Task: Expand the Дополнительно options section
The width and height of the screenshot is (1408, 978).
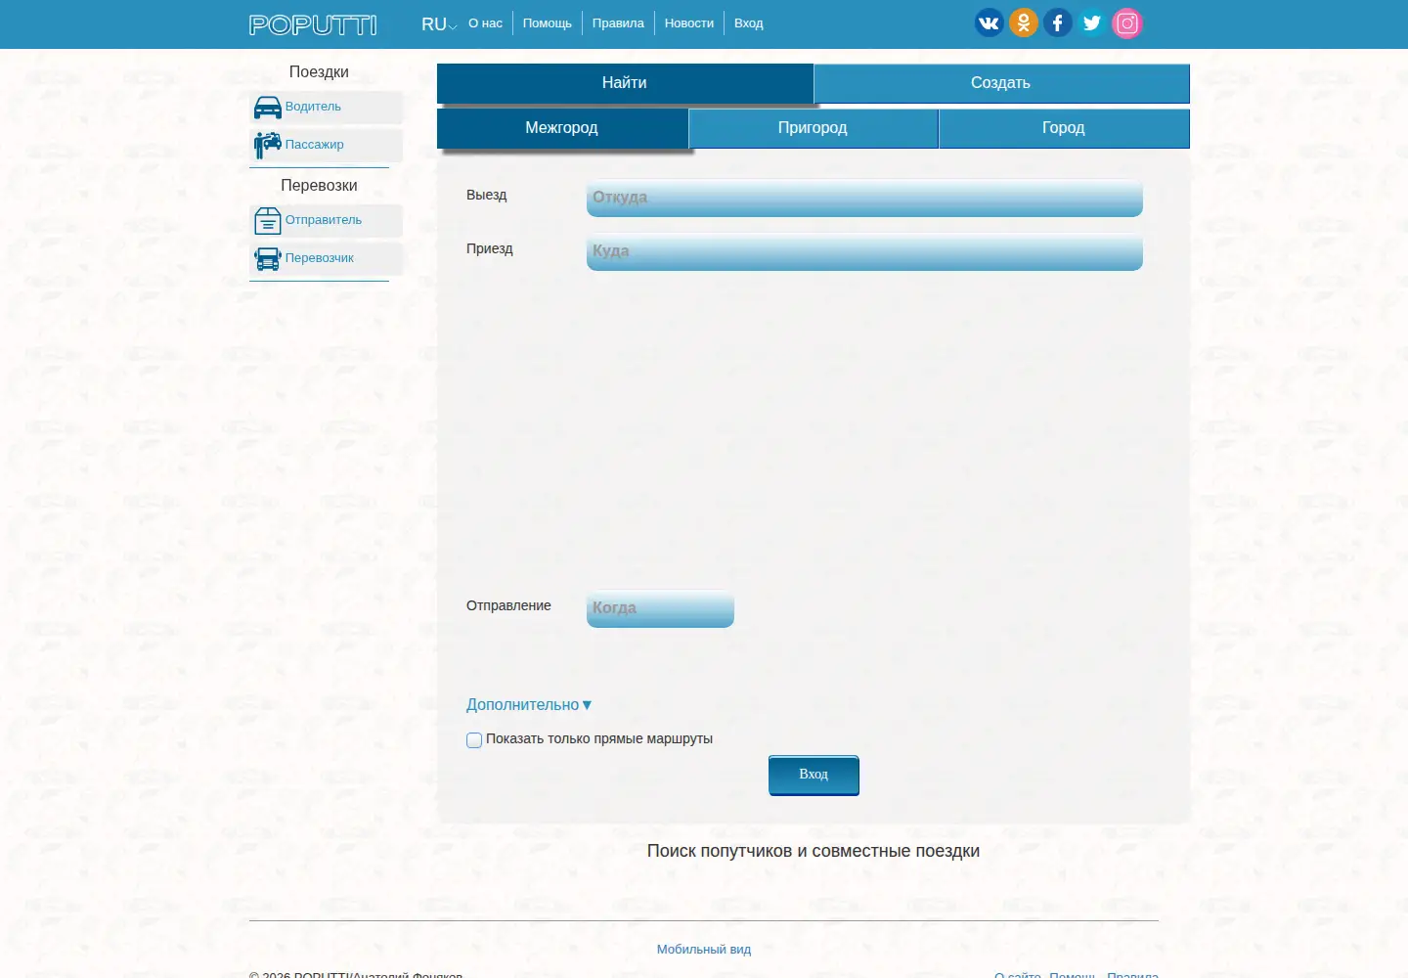Action: (x=529, y=704)
